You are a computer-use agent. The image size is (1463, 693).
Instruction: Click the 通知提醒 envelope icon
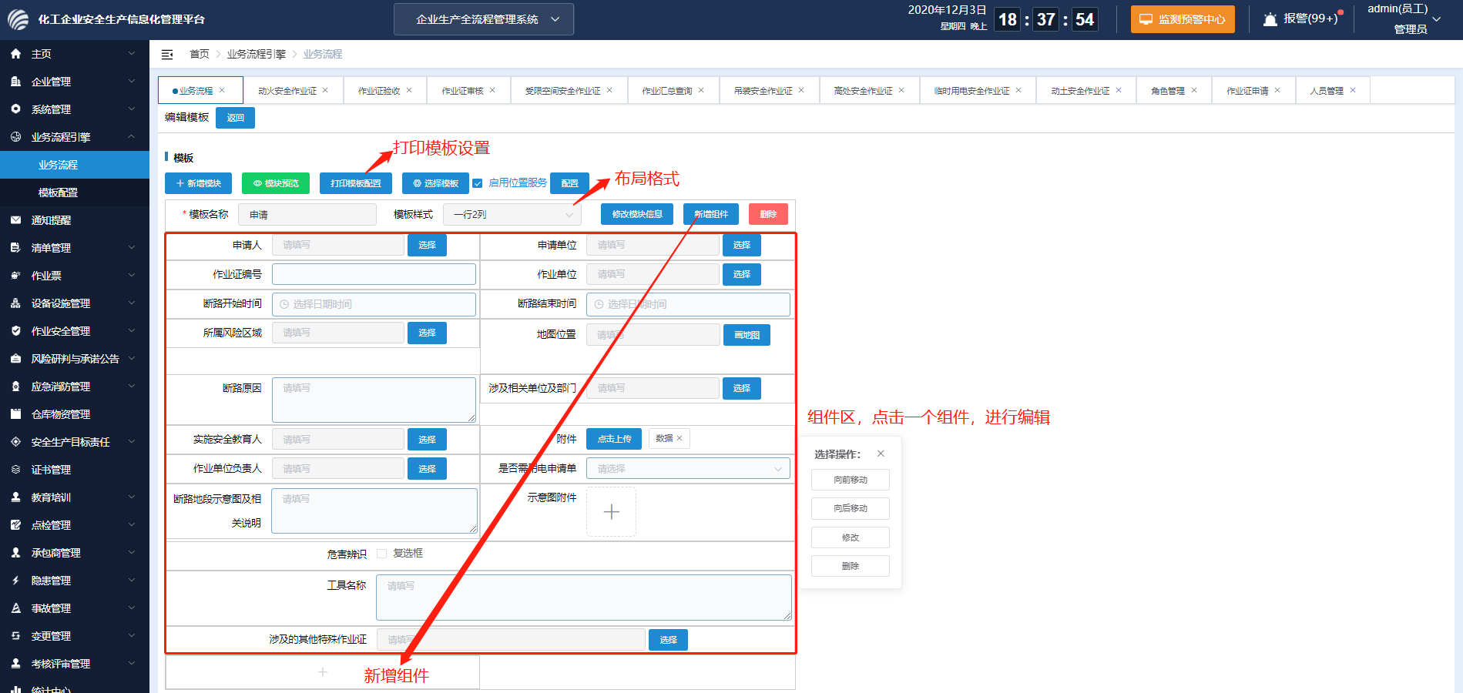click(15, 220)
